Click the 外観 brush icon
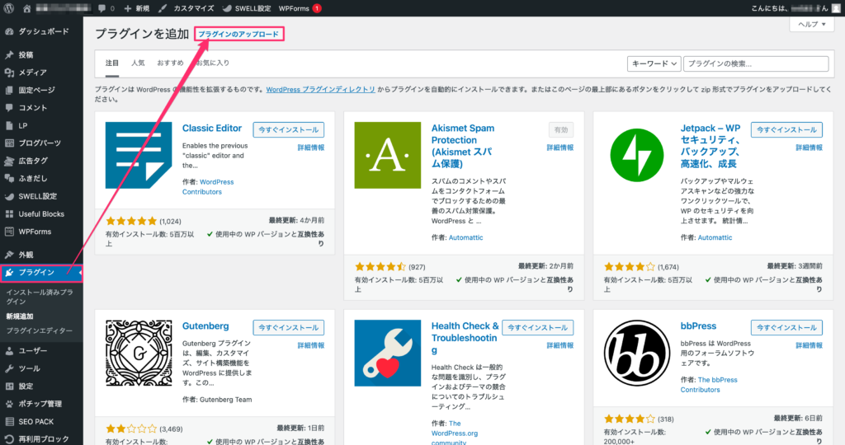 [x=9, y=255]
